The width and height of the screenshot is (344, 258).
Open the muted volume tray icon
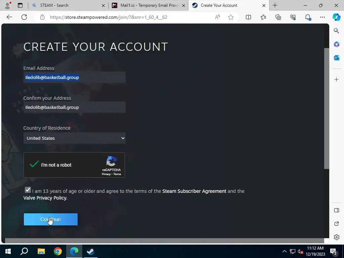(300, 251)
